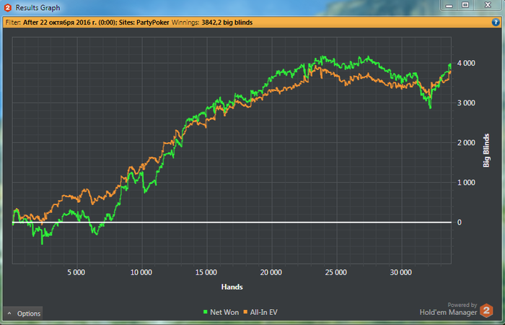Maximize the Results Graph window

pos(465,5)
